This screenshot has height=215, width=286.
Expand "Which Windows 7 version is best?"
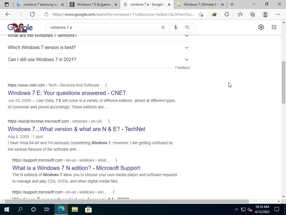click(x=99, y=48)
